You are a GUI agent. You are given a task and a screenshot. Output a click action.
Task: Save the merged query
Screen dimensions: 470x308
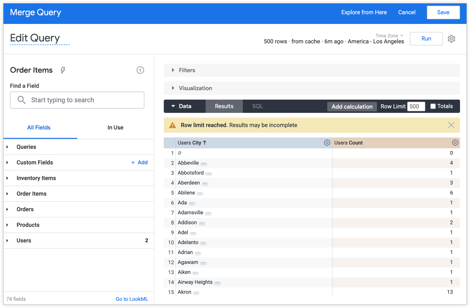pyautogui.click(x=443, y=12)
